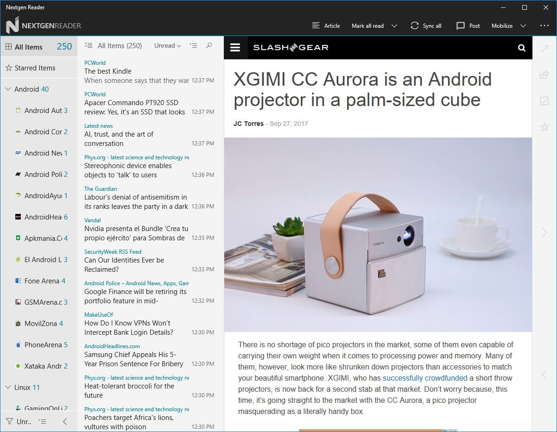The height and width of the screenshot is (432, 557).
Task: Open the sort order dropdown in list header
Action: click(x=193, y=45)
